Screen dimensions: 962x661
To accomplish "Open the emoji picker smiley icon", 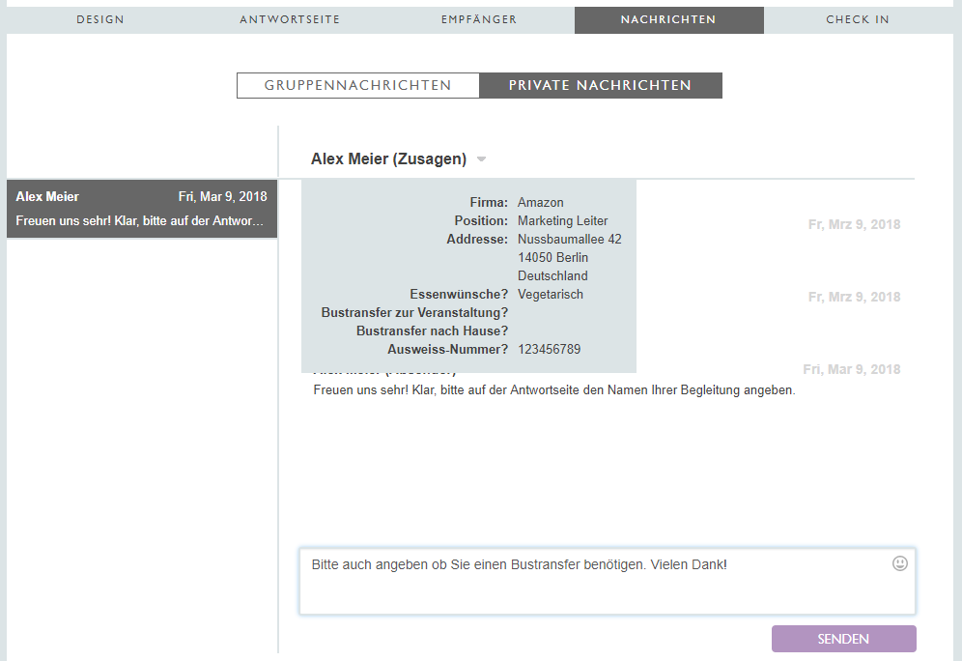I will [x=900, y=563].
